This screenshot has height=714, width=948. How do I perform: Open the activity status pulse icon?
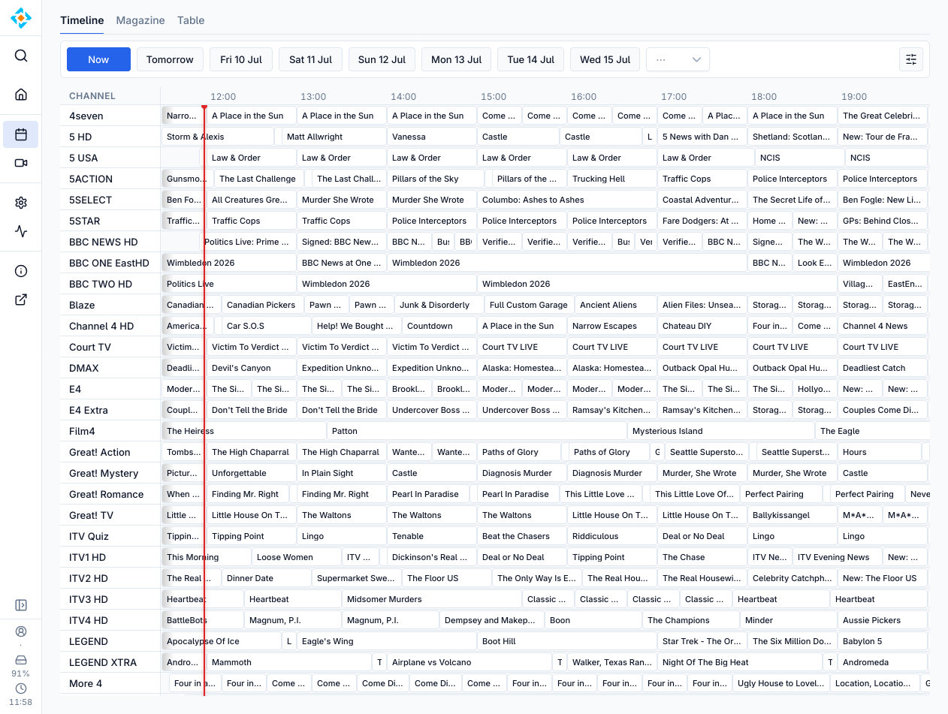[x=21, y=231]
